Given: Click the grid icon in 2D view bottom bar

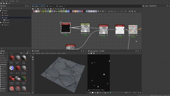Looking at the screenshot, I should click(98, 93).
